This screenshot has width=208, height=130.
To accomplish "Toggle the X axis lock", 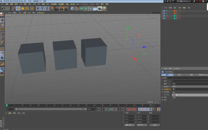I will (38, 8).
